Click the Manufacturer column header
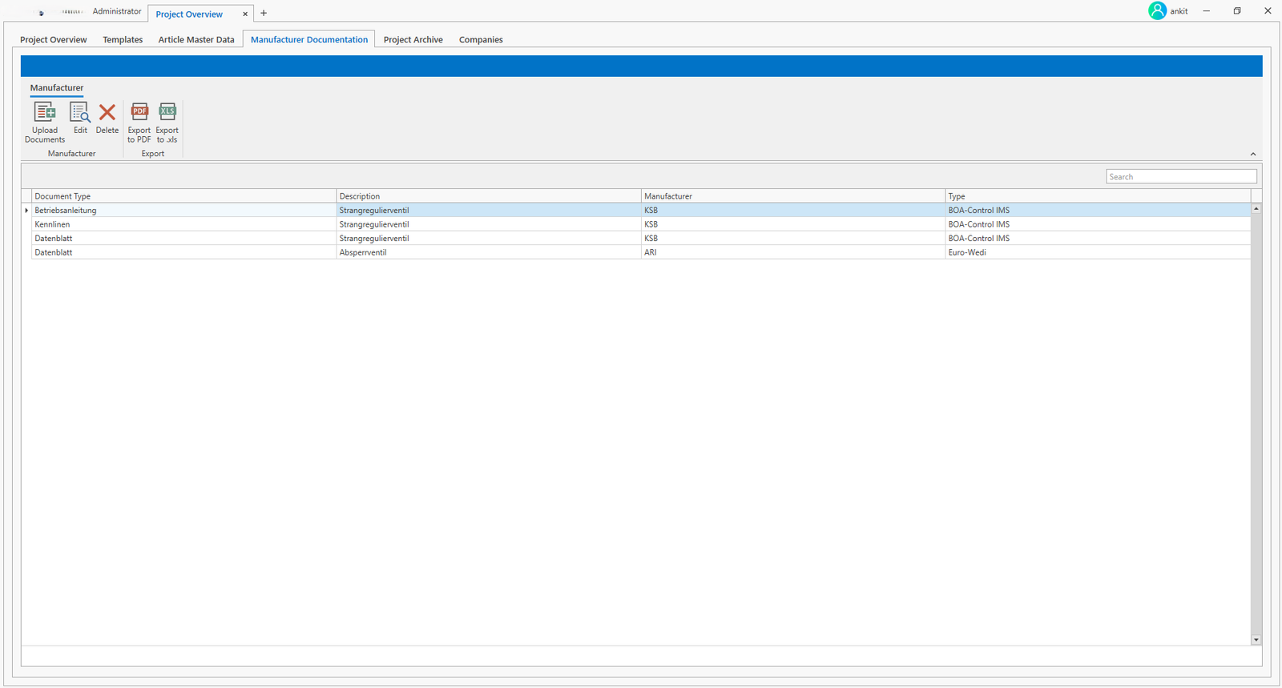The width and height of the screenshot is (1282, 688). 792,196
